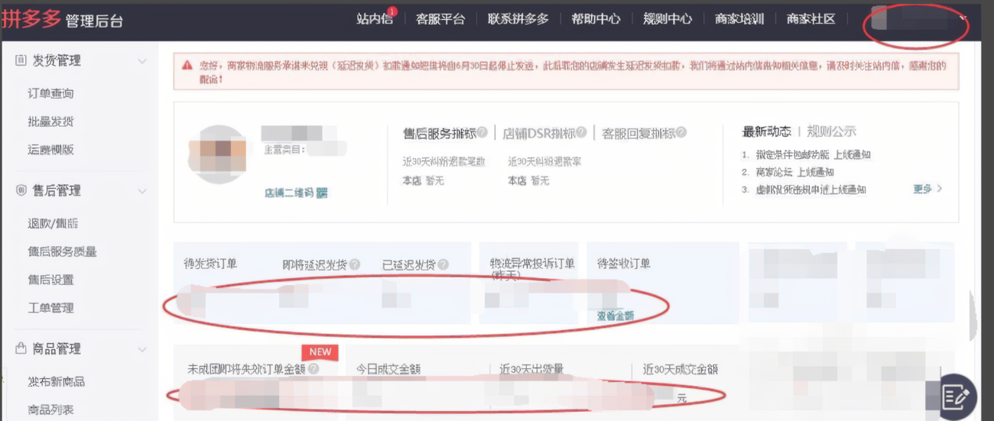Click the blurred shop avatar image

pyautogui.click(x=218, y=154)
